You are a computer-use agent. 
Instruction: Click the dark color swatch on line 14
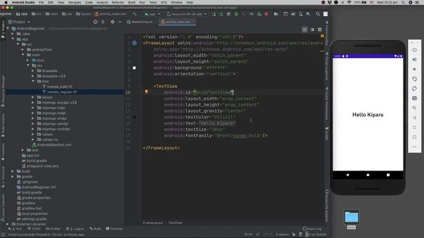point(134,117)
